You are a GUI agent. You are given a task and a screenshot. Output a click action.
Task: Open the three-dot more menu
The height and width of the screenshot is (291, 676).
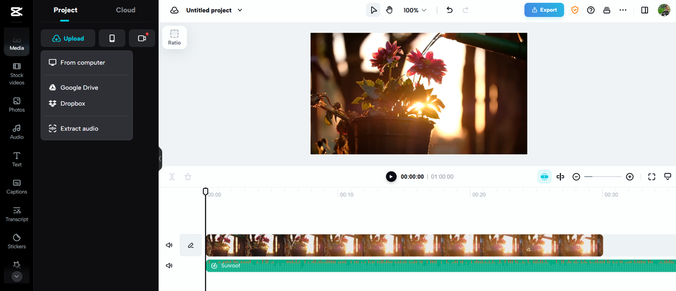[623, 10]
